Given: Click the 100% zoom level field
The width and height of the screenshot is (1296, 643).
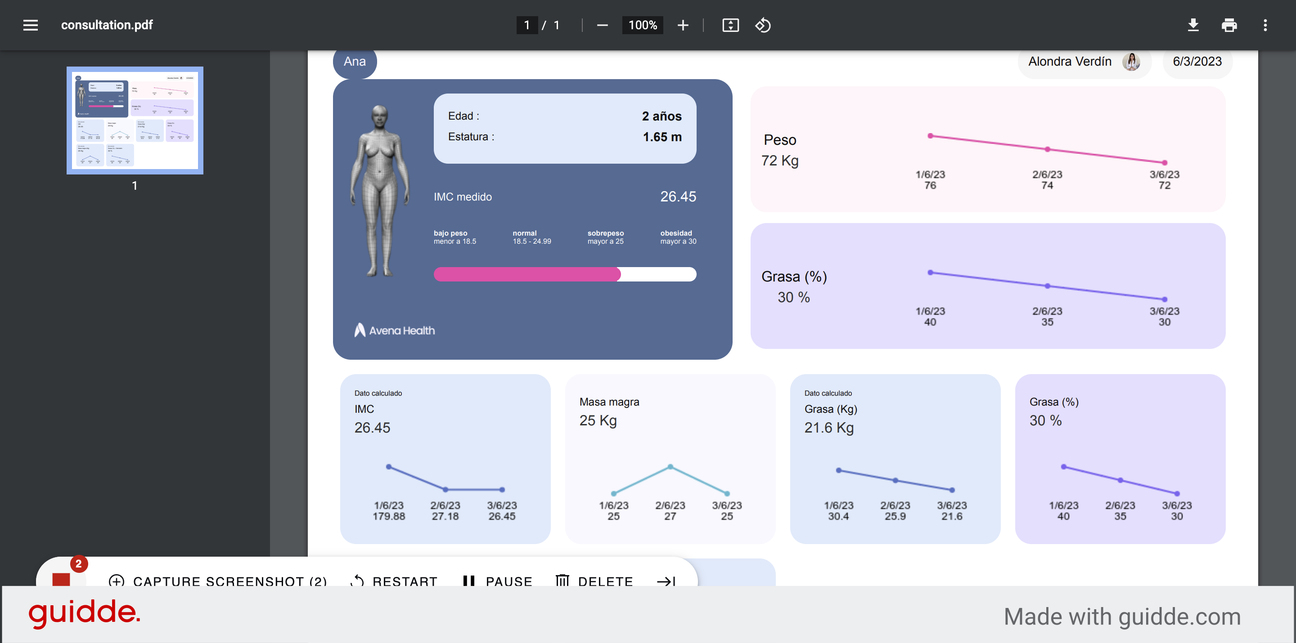Looking at the screenshot, I should point(643,25).
